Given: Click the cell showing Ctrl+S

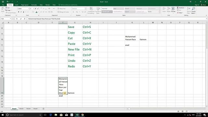Looking at the screenshot, I should click(90, 27).
